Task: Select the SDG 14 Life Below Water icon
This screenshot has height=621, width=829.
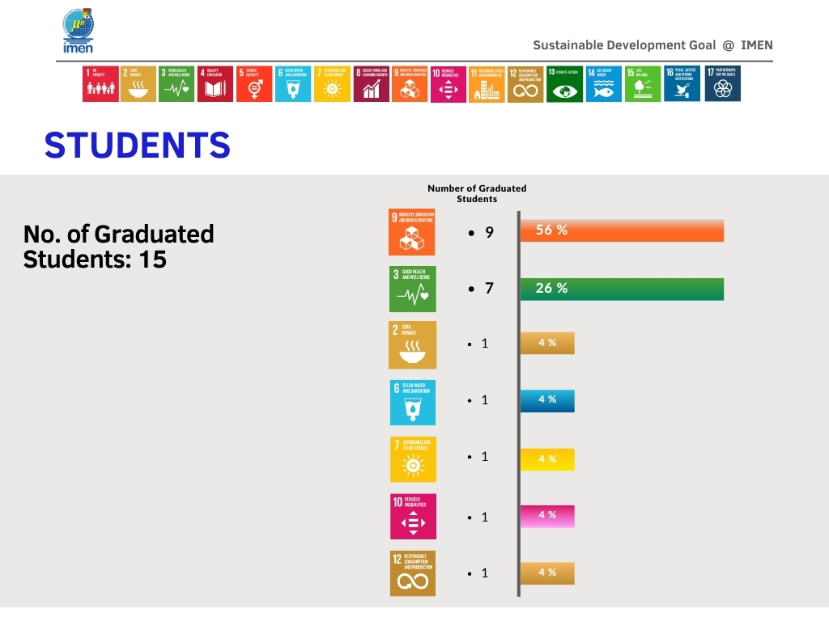Action: point(603,84)
